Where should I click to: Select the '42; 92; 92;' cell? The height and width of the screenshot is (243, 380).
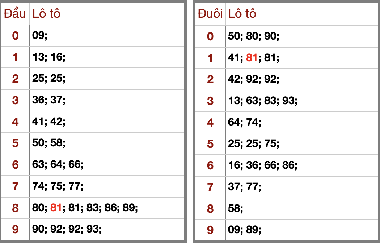[x=254, y=79]
